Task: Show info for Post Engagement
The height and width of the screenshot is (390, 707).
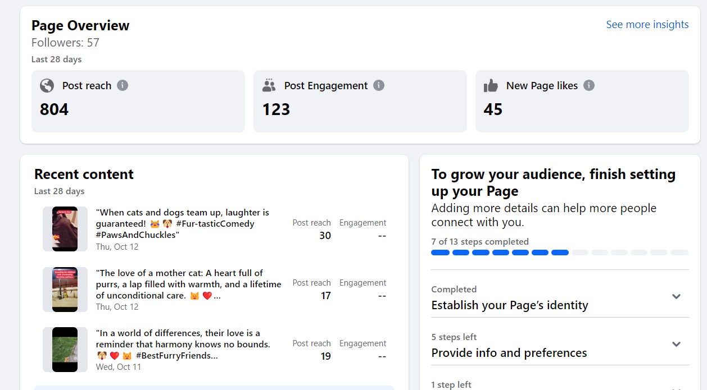Action: [x=379, y=85]
